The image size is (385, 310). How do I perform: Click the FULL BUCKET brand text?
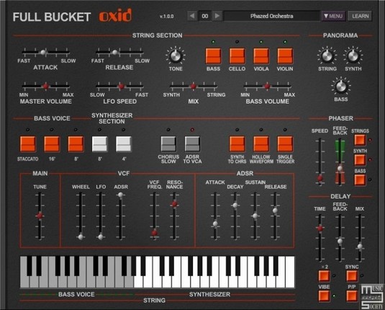point(52,17)
